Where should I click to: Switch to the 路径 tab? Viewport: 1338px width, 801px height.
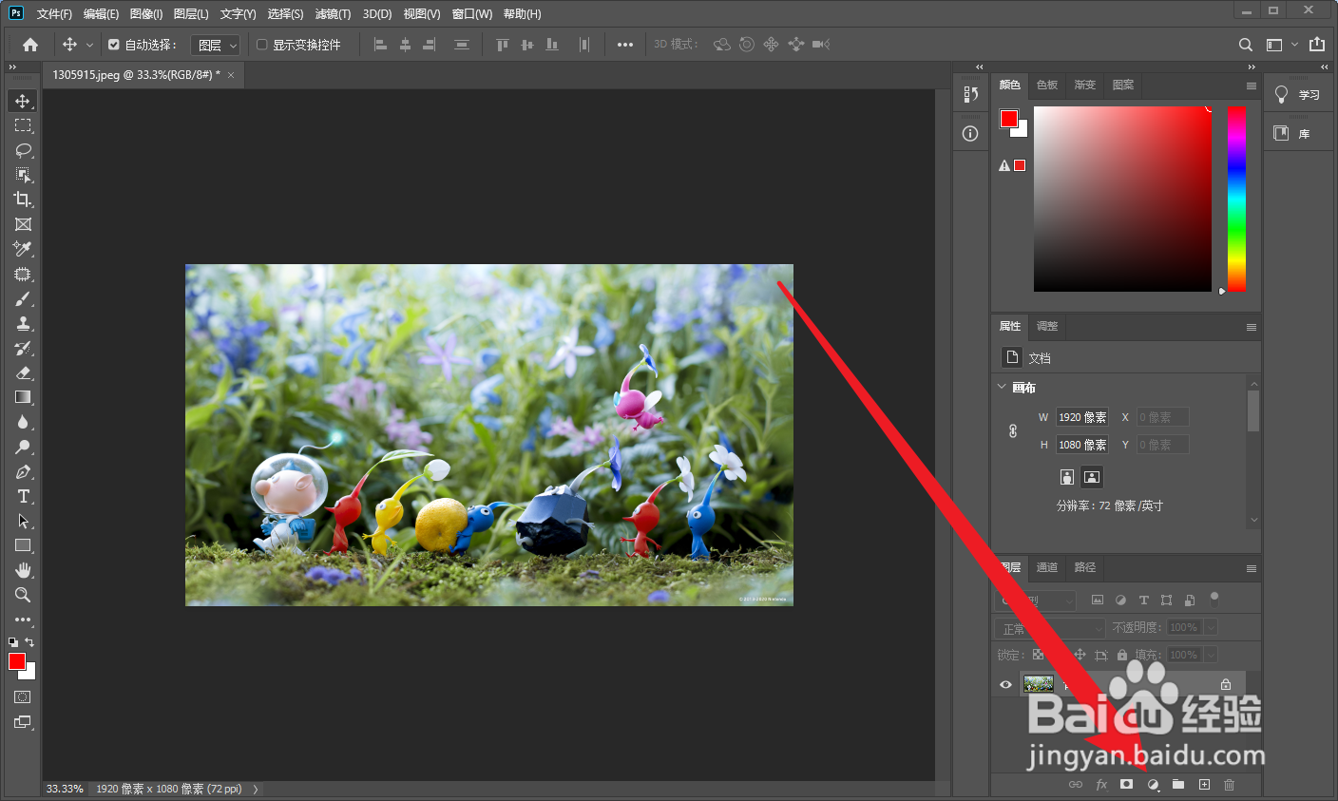point(1085,567)
